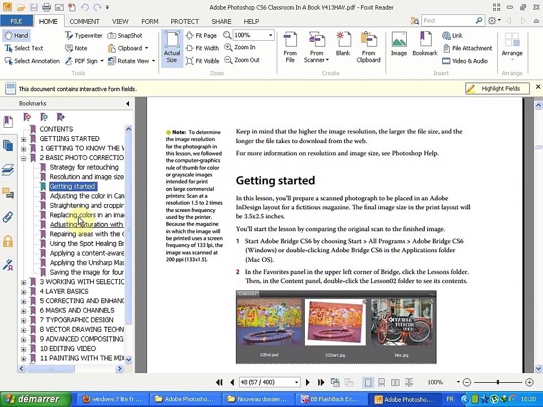The height and width of the screenshot is (407, 543).
Task: Open the PROTECT ribbon tab
Action: pos(184,21)
